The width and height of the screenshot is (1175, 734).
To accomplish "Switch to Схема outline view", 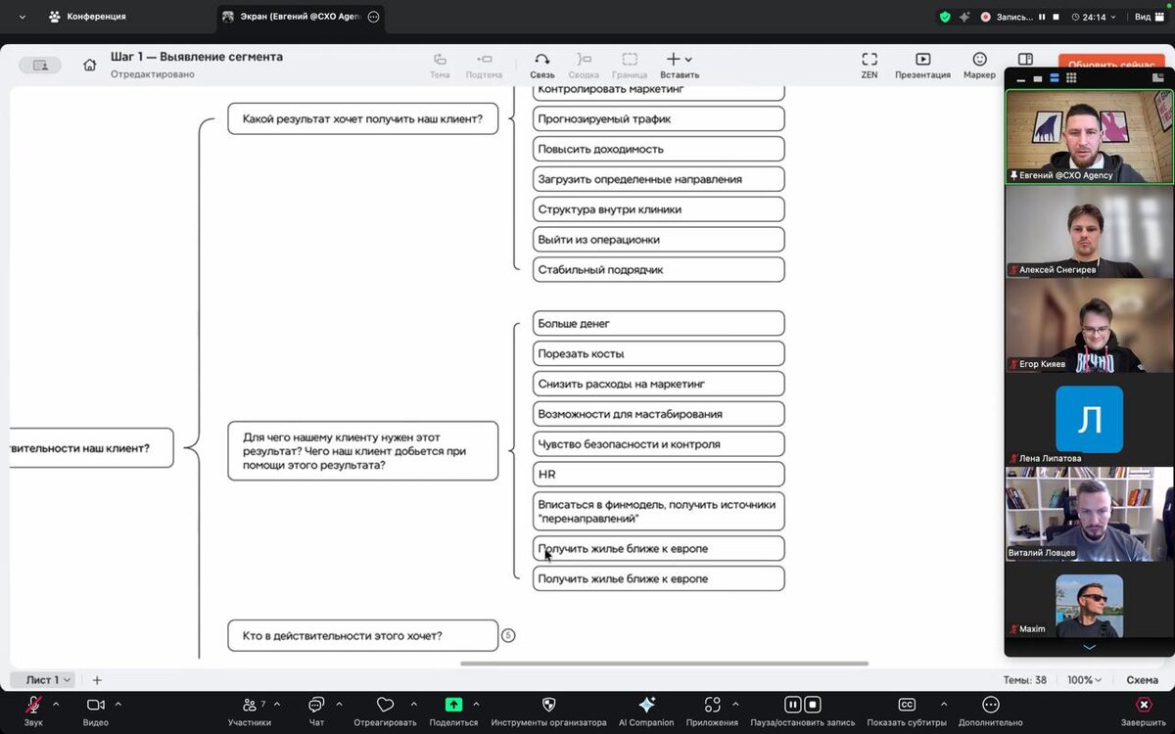I will pyautogui.click(x=1142, y=680).
